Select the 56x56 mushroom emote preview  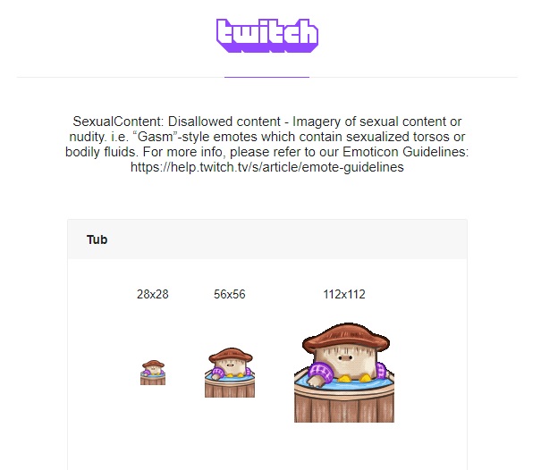tap(230, 373)
